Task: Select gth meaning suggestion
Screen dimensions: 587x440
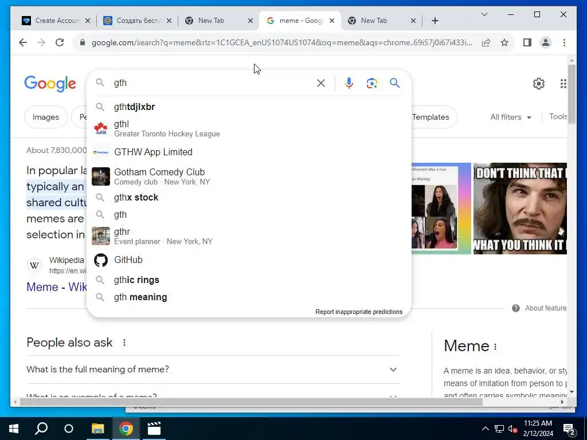Action: pos(249,297)
